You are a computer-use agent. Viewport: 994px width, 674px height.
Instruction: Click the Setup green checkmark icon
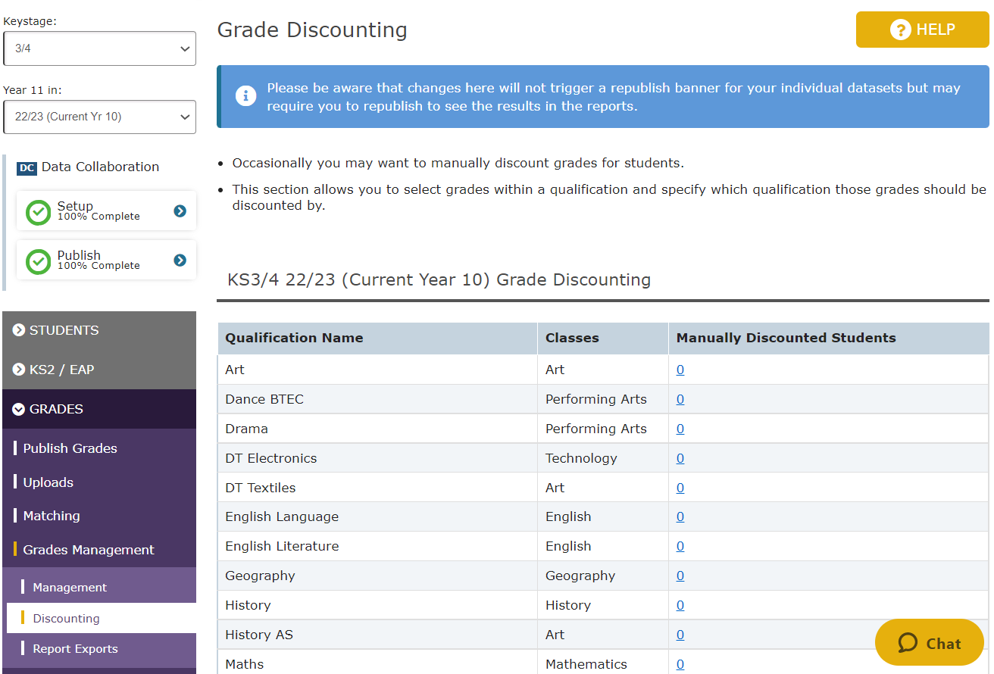[38, 212]
